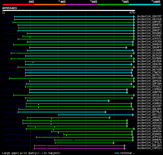163x155 pixels.
Task: Click the cyan 100char scale bar icon
Action: [x=117, y=153]
